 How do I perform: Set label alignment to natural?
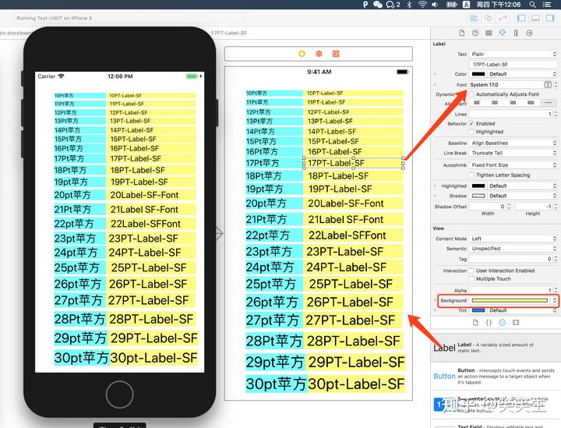(x=548, y=103)
